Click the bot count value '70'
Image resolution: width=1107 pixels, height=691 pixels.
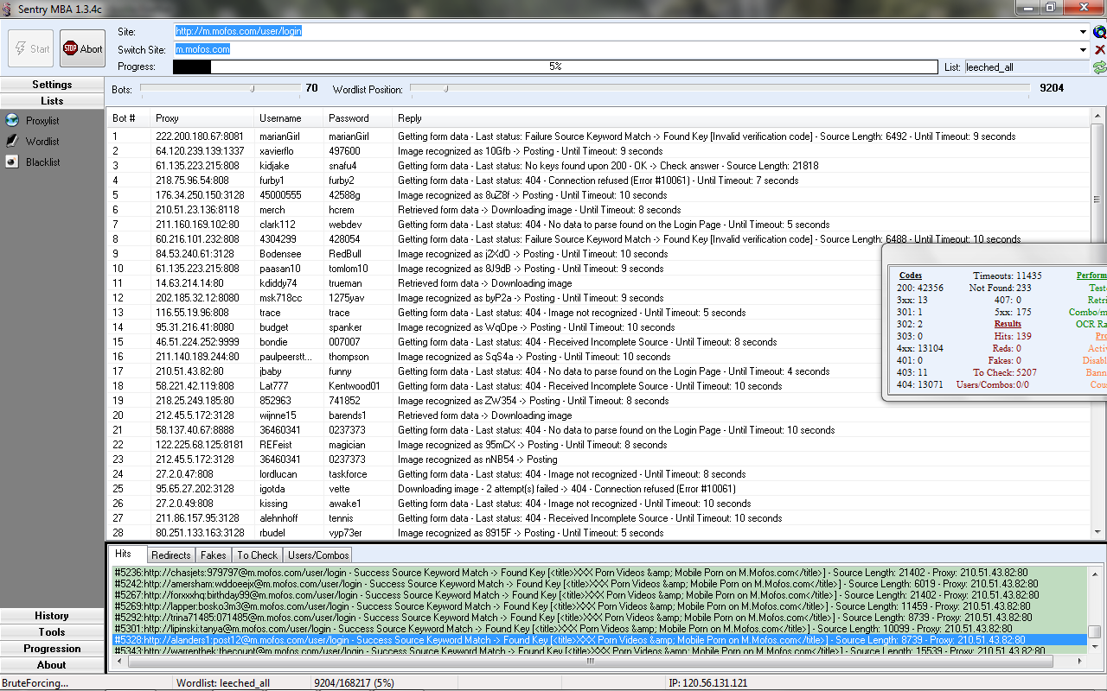point(311,88)
